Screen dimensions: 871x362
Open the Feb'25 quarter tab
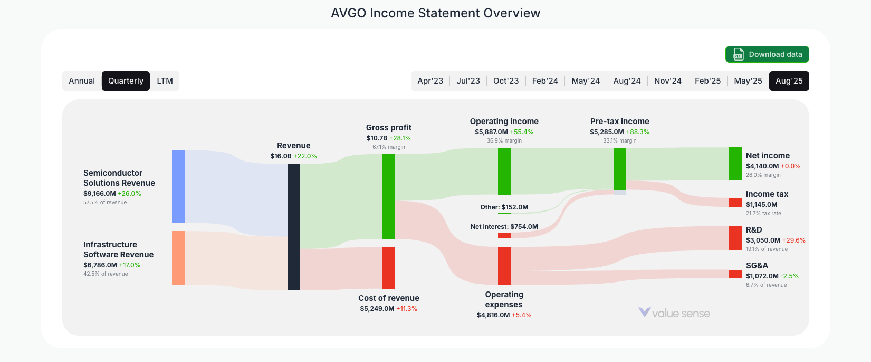point(707,81)
